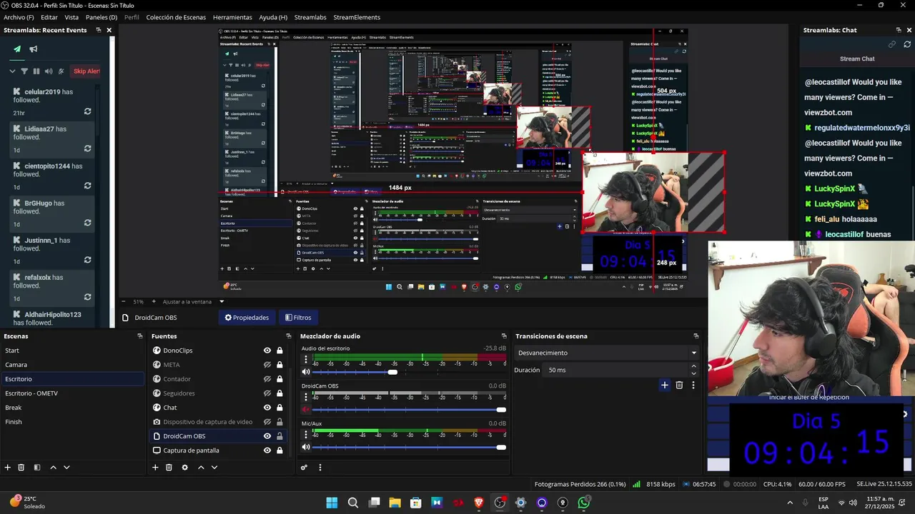This screenshot has width=915, height=514.
Task: Open advanced audio properties gears icon
Action: click(x=304, y=468)
